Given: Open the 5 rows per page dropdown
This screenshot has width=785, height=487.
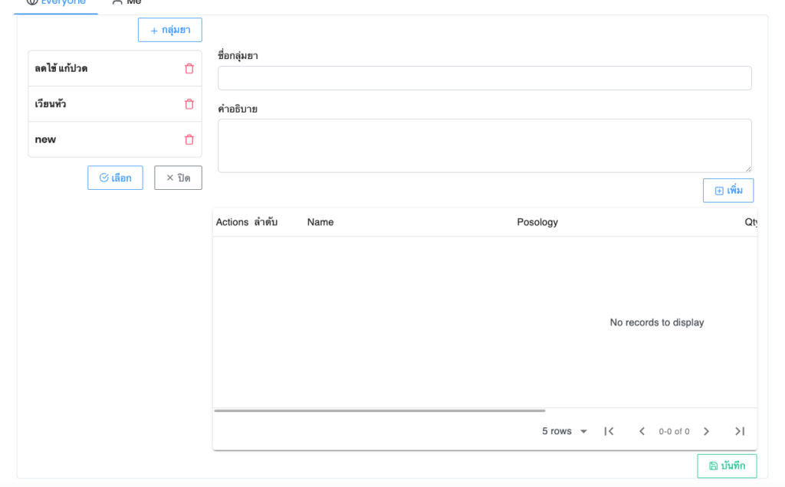Looking at the screenshot, I should (x=564, y=431).
